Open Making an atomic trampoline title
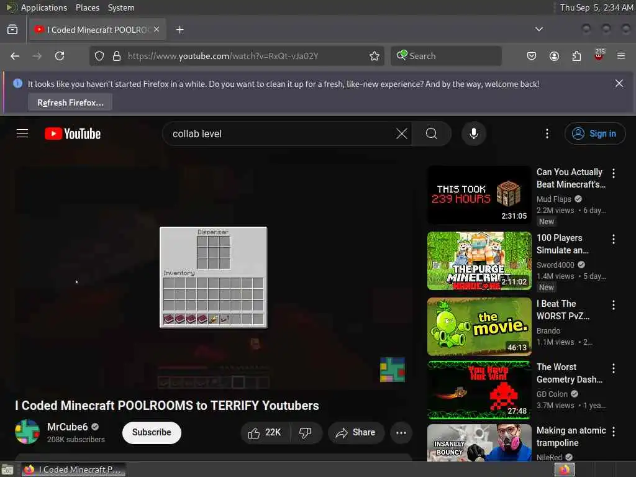This screenshot has height=477, width=636. (x=571, y=437)
